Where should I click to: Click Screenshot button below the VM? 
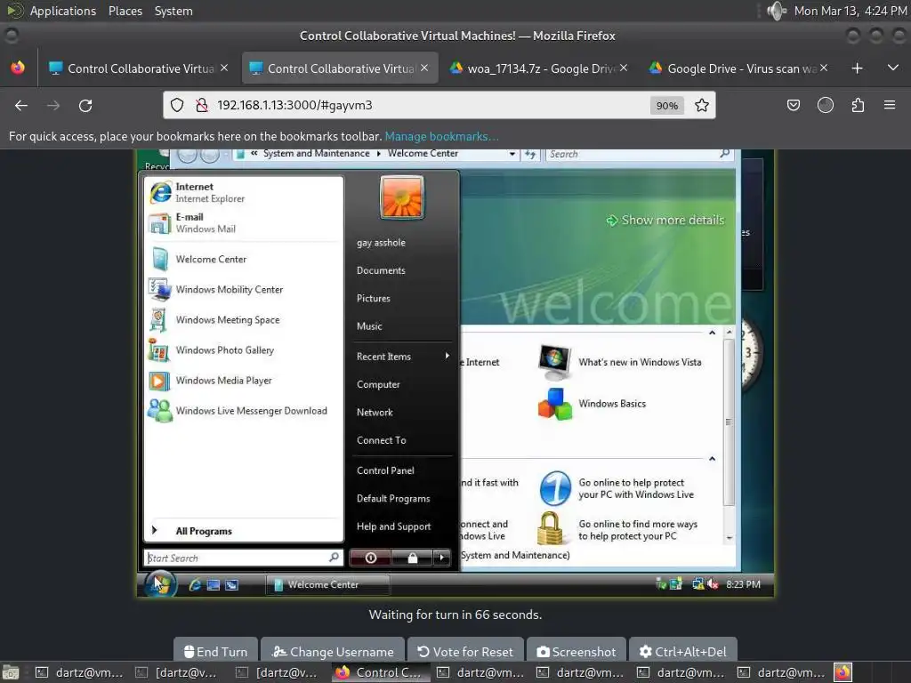(x=576, y=652)
